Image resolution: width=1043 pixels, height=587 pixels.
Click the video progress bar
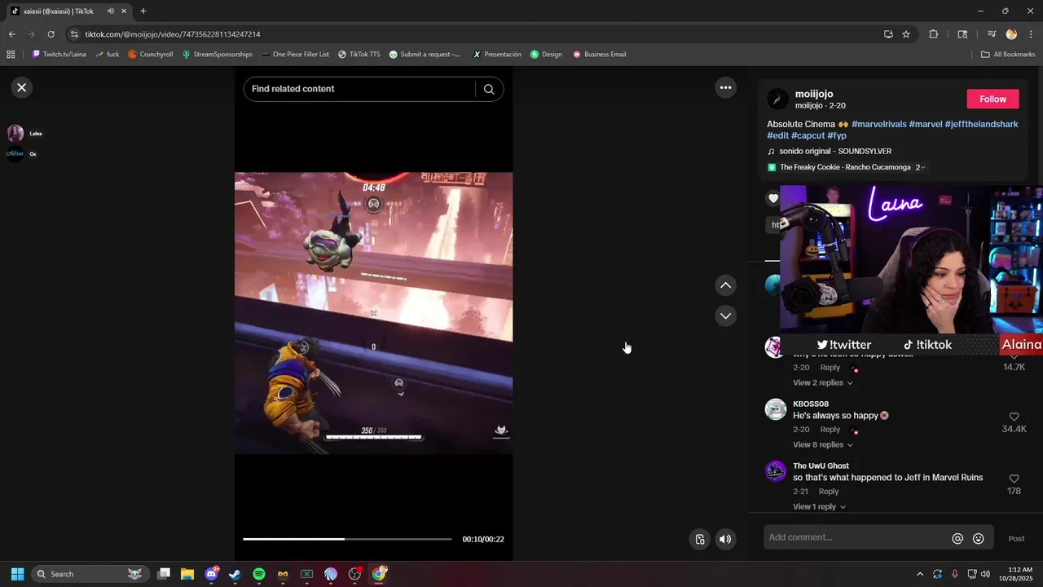[x=347, y=539]
